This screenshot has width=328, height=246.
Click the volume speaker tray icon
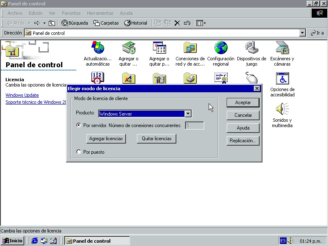[x=290, y=241]
